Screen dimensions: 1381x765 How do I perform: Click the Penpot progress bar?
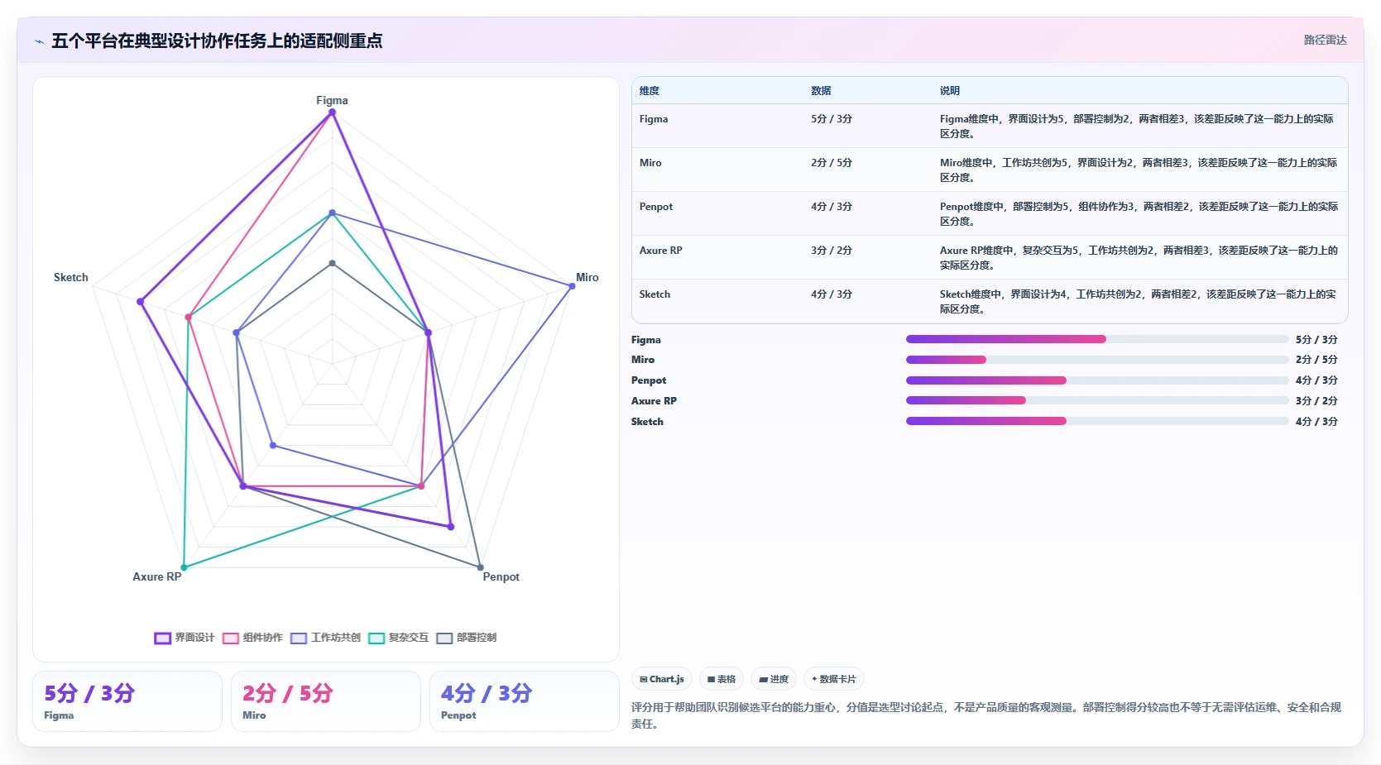pyautogui.click(x=1097, y=380)
